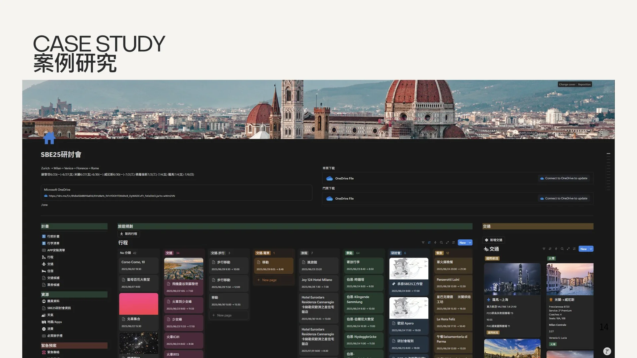Click the blue house page icon

[x=49, y=138]
